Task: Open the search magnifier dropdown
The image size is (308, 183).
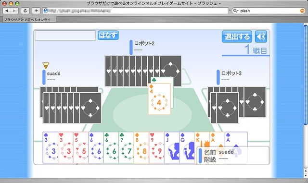Action: pyautogui.click(x=236, y=11)
